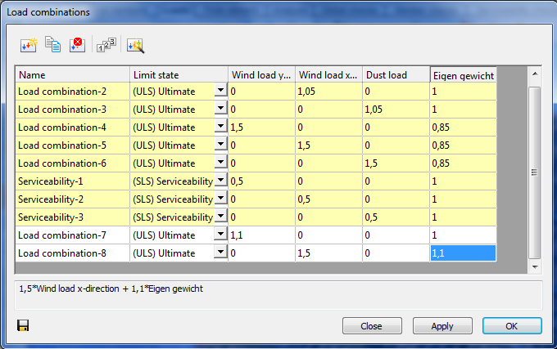This screenshot has width=557, height=349.
Task: Click the scrollbar down arrow
Action: tap(535, 267)
